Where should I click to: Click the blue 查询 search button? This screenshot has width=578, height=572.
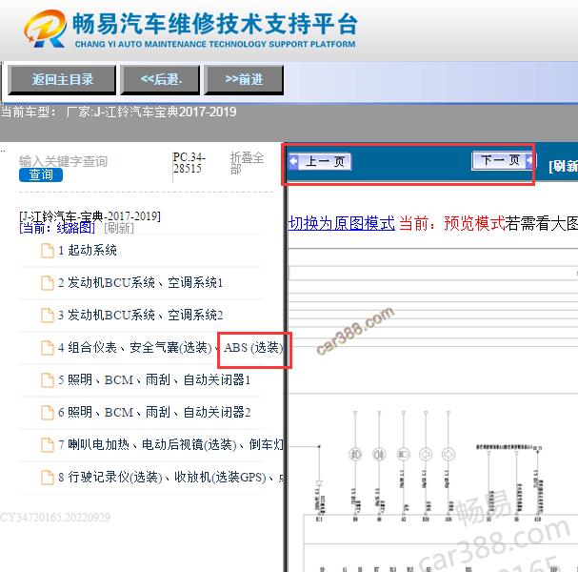[x=41, y=174]
